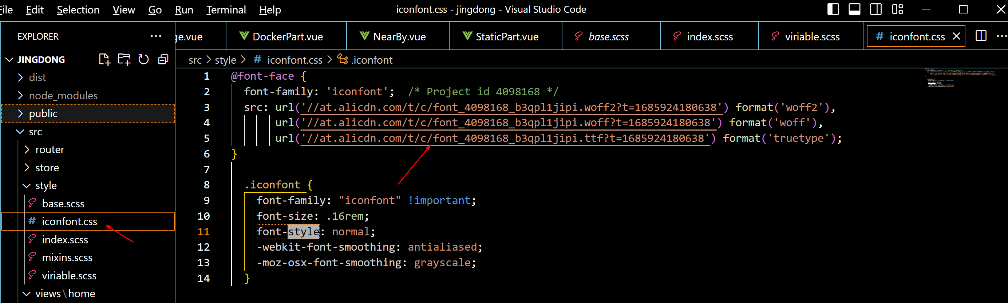
Task: Click the Sass icon on index.scss tab
Action: click(x=677, y=36)
